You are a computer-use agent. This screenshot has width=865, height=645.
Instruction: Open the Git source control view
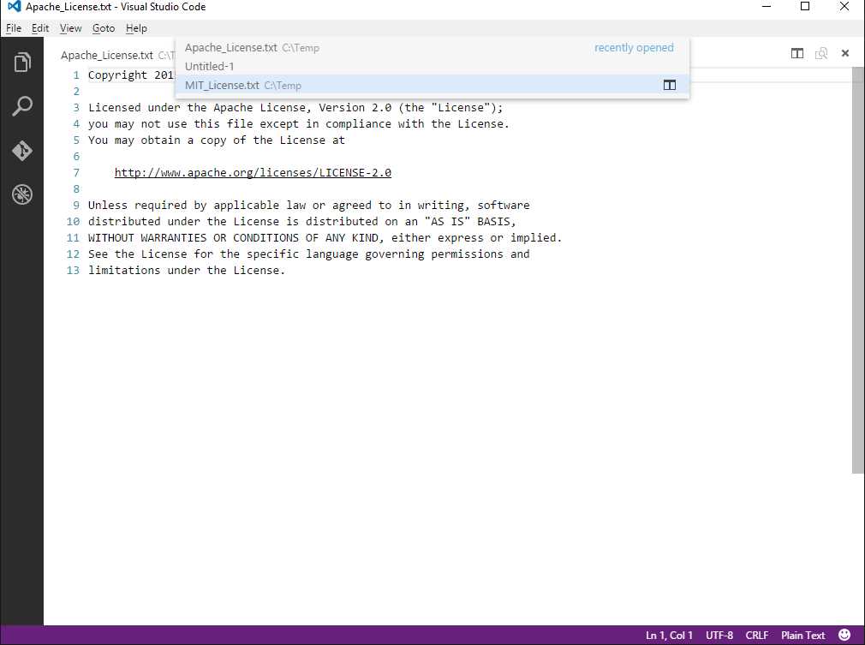[21, 151]
